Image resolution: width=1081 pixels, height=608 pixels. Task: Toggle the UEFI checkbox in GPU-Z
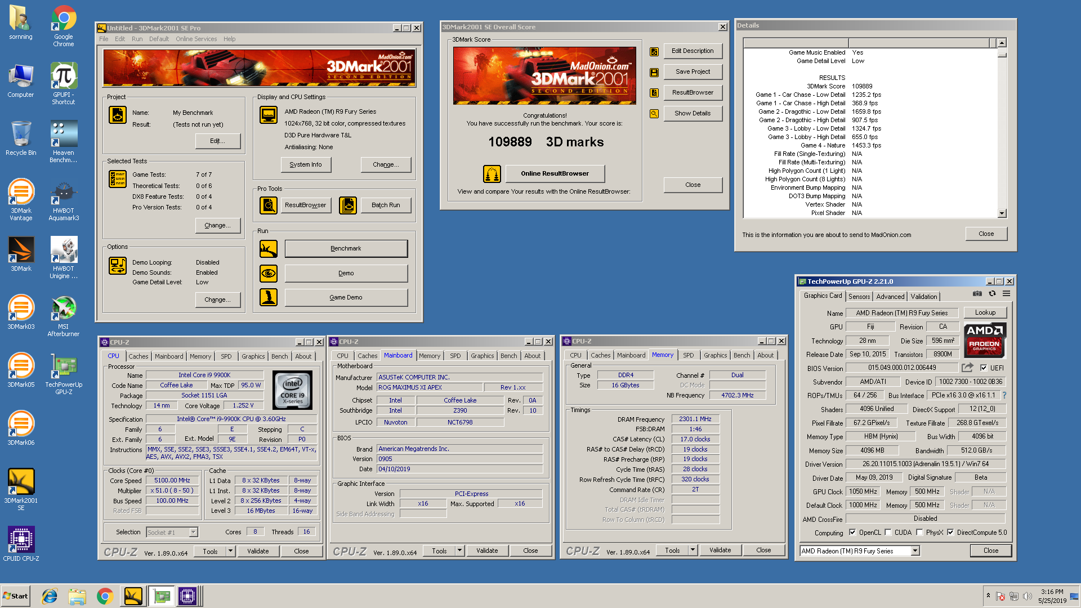click(984, 368)
